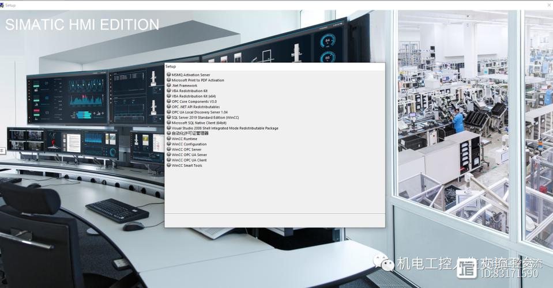The height and width of the screenshot is (288, 553).
Task: Click the status bullet beside WinCC OPC UA Client
Action: point(168,160)
